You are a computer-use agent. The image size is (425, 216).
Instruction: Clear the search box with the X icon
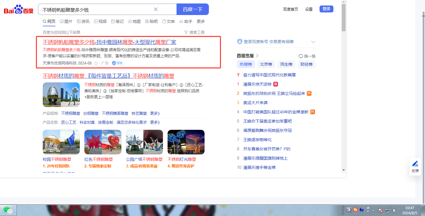[156, 9]
